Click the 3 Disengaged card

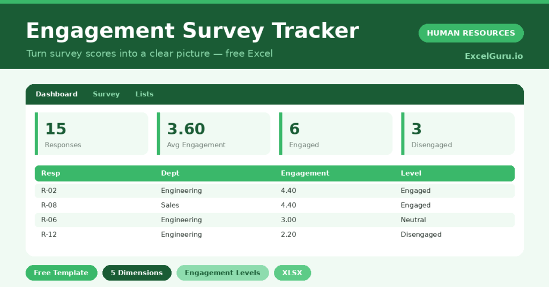coord(458,133)
